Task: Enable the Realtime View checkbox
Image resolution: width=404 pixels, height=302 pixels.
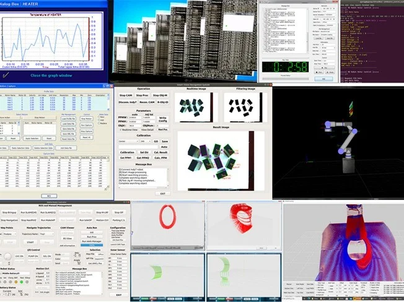Action: click(120, 130)
